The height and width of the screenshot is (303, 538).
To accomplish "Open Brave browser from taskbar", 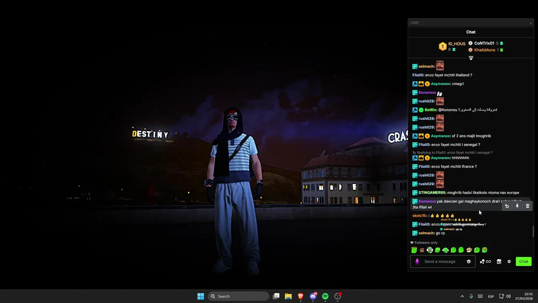I will pos(301,296).
